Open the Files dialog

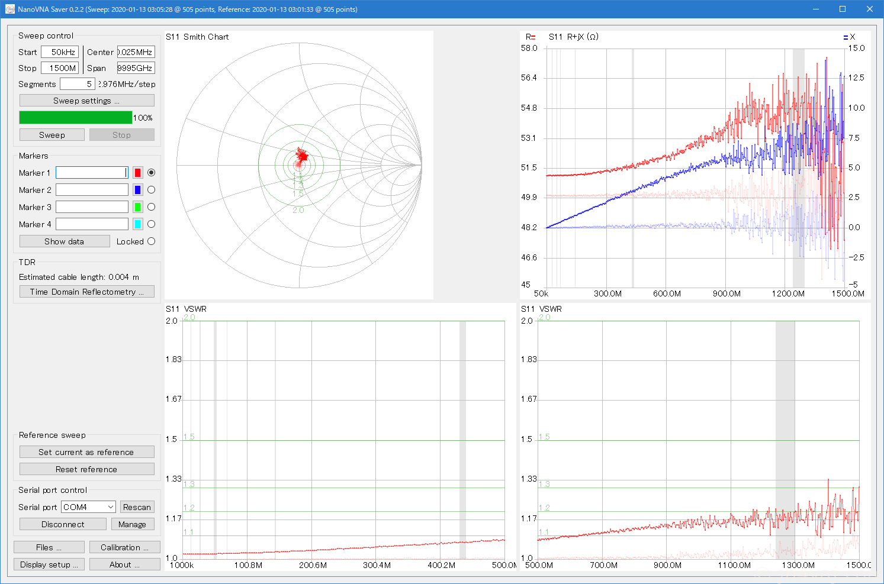pos(49,547)
